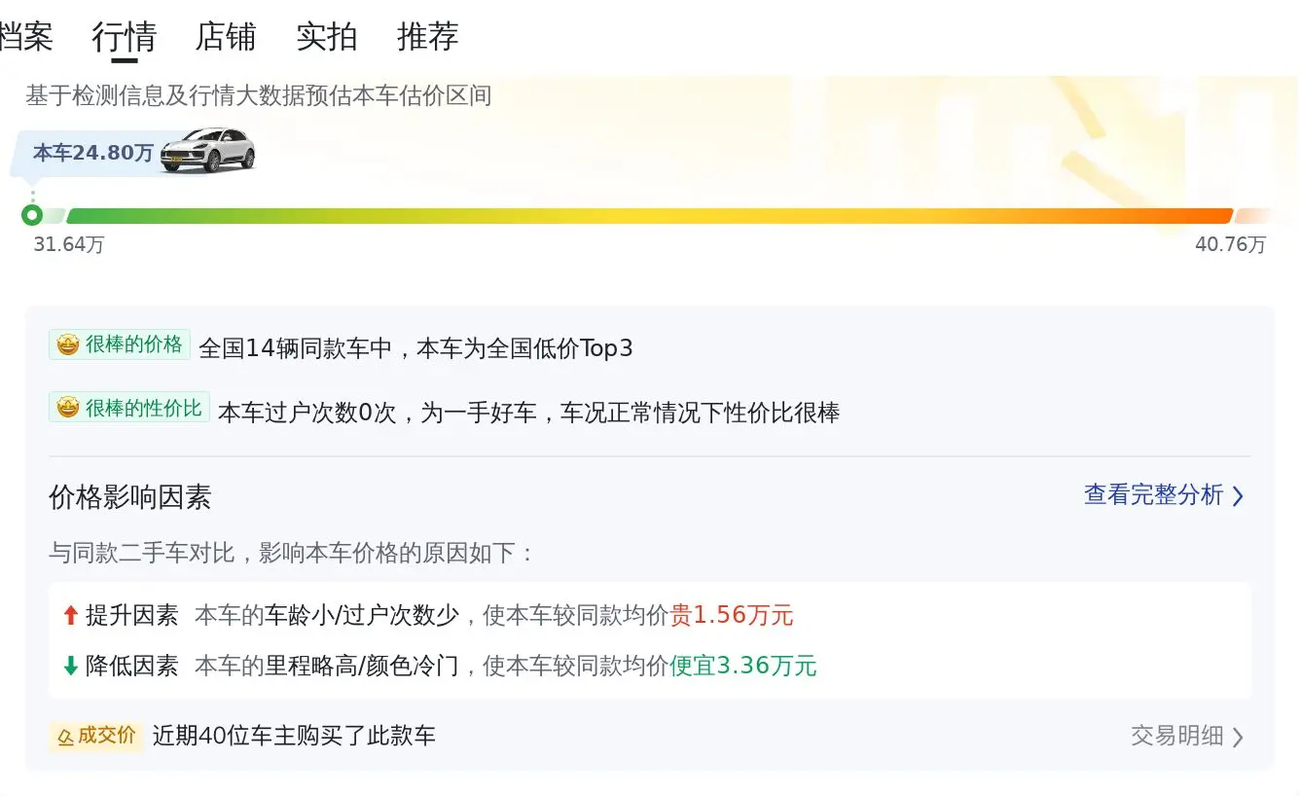Click the 本车24.80万 price bubble
The image size is (1300, 796).
(92, 153)
